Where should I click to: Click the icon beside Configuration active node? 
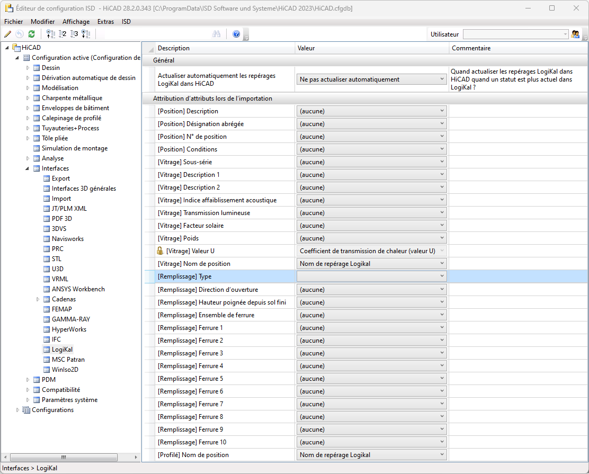click(26, 58)
